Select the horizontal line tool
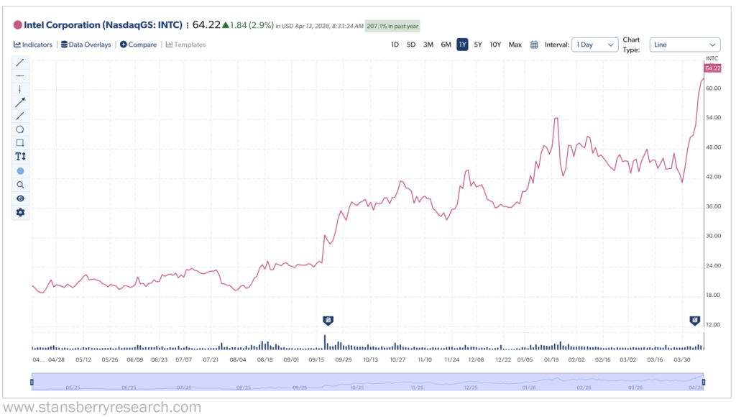This screenshot has width=736, height=417. (x=19, y=76)
